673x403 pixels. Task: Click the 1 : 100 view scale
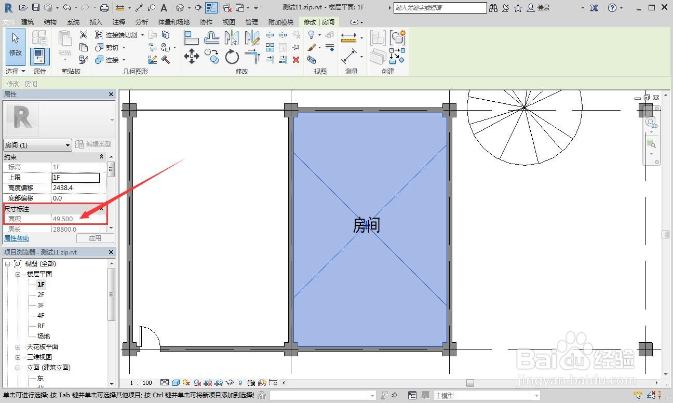pyautogui.click(x=141, y=383)
